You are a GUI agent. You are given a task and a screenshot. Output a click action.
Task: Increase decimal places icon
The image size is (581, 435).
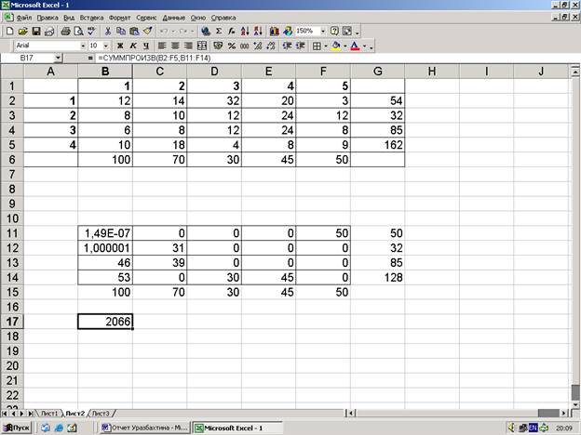pyautogui.click(x=258, y=46)
